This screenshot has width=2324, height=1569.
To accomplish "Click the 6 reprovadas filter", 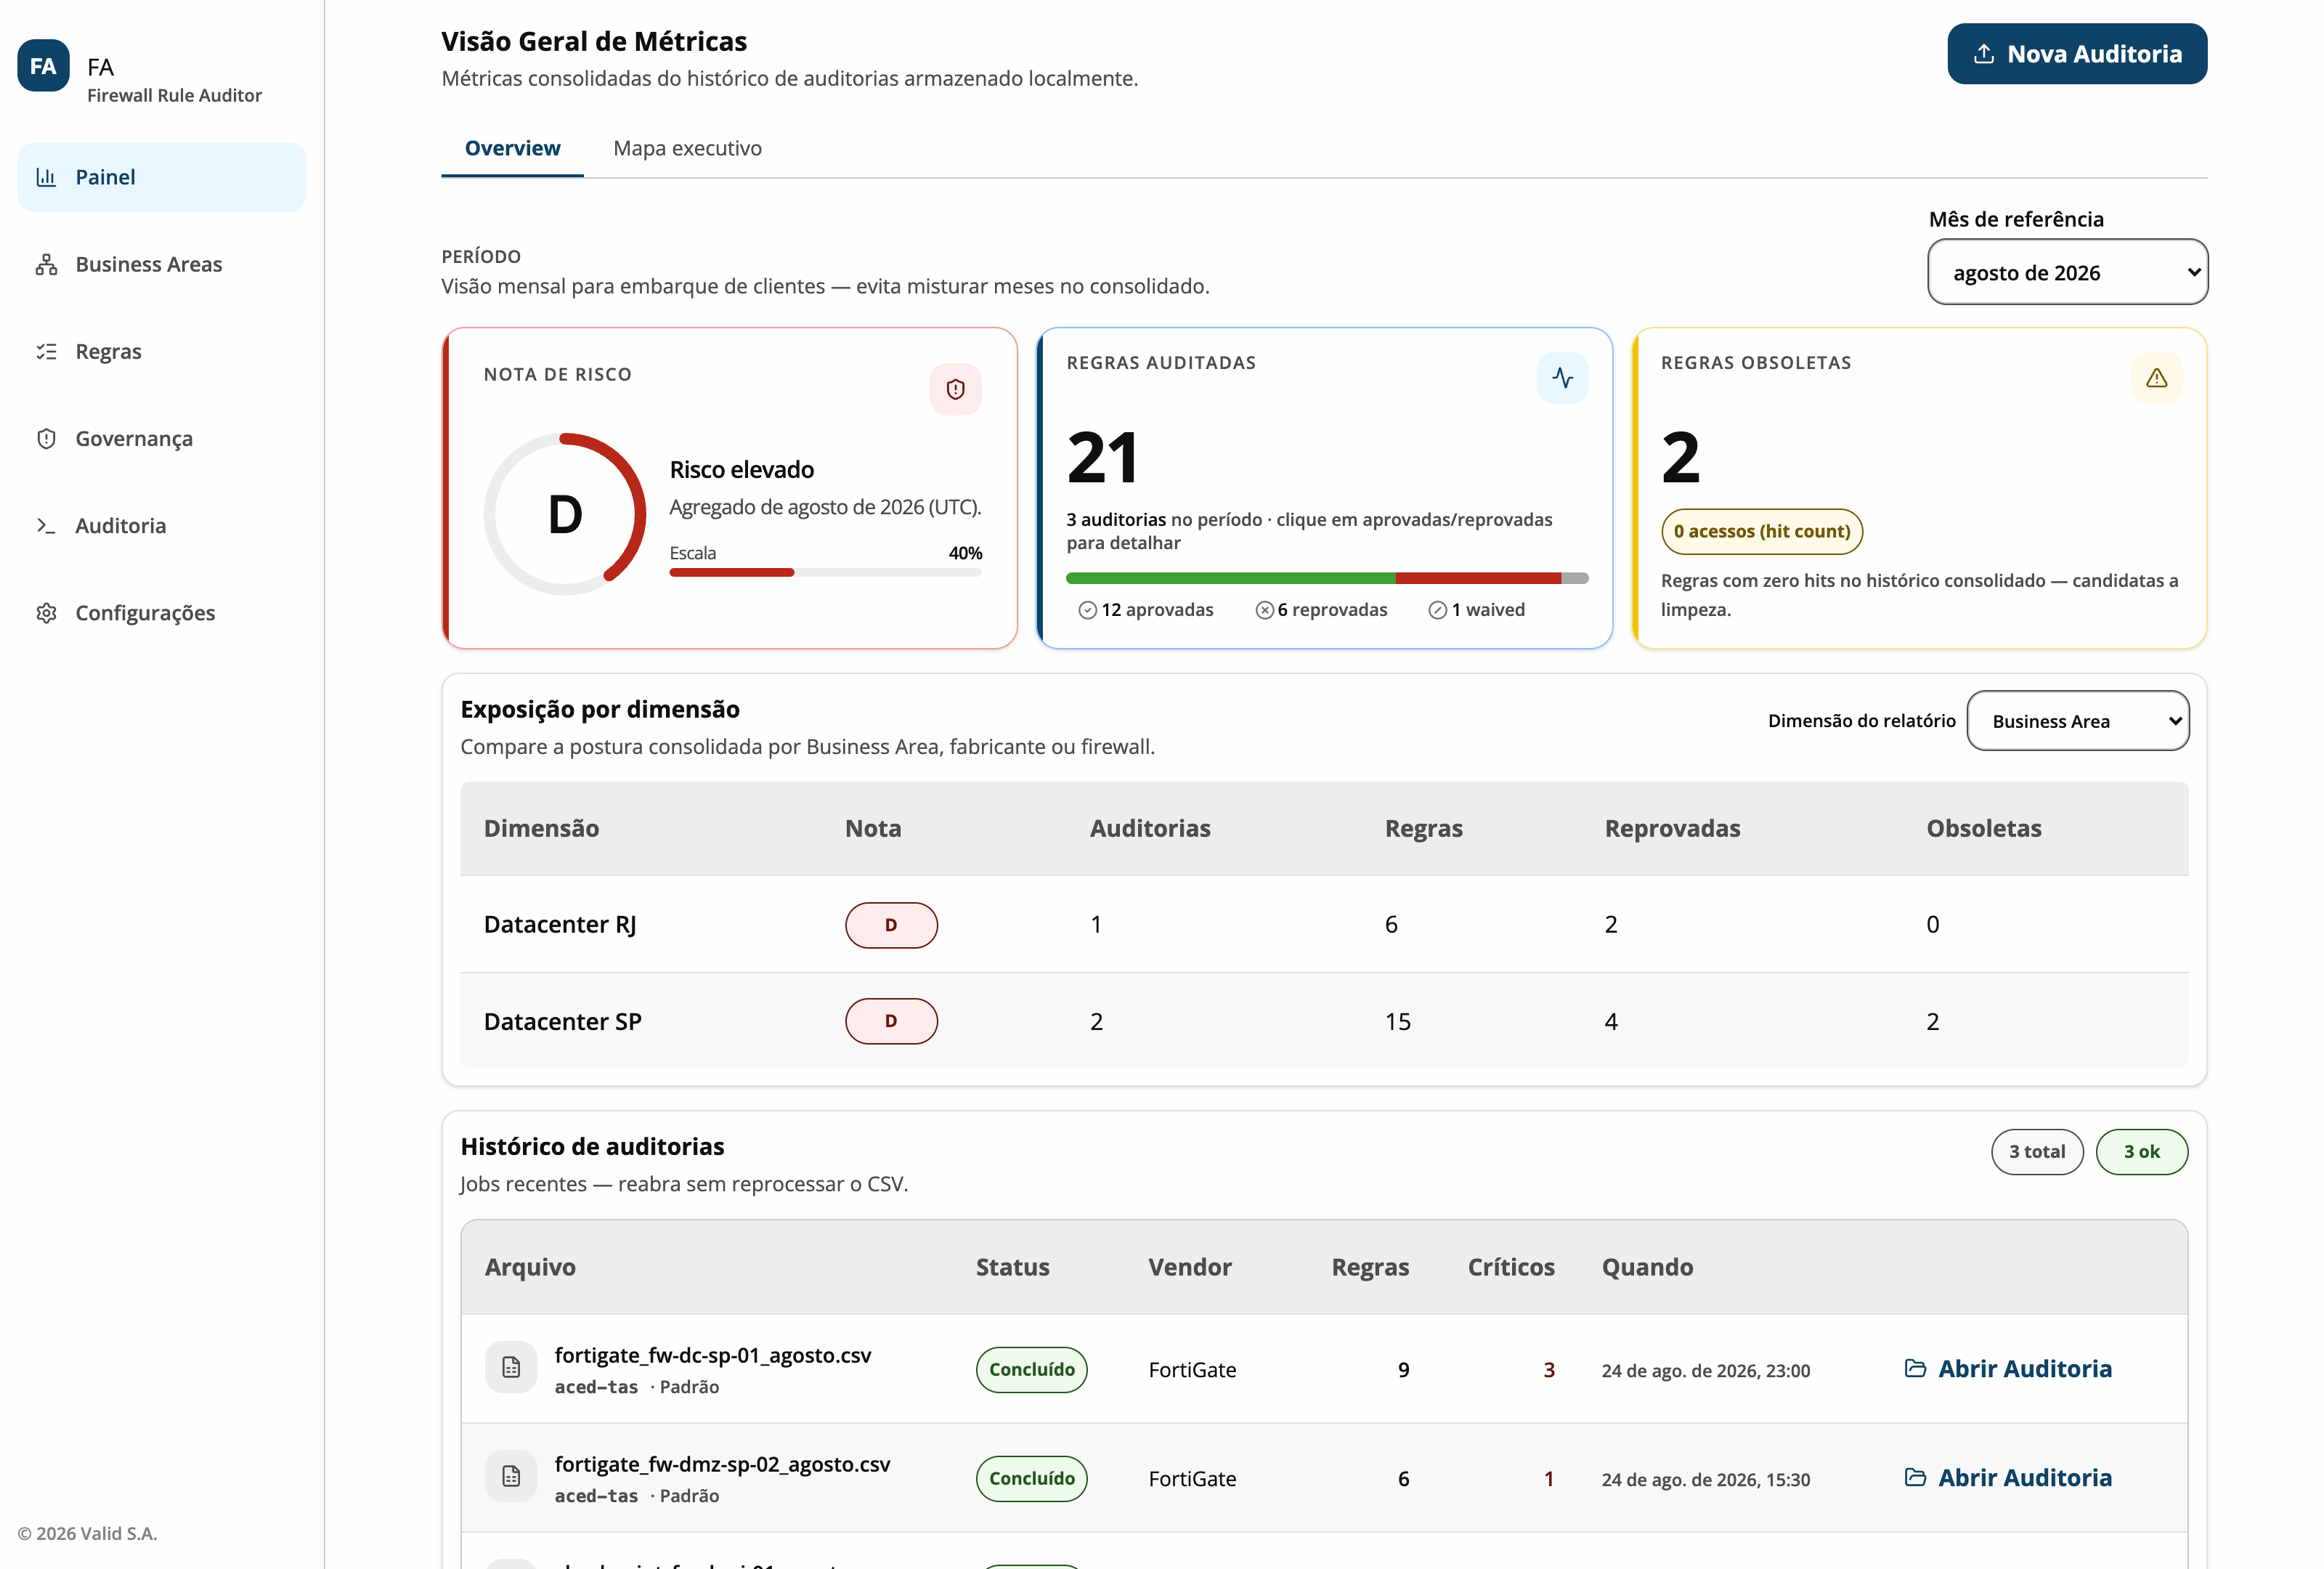I will click(x=1321, y=610).
